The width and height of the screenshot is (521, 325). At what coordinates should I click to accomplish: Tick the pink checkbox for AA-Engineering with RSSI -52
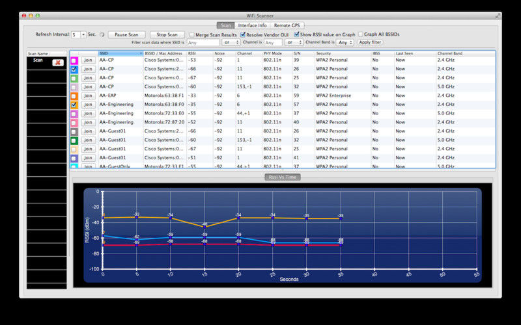click(x=74, y=123)
